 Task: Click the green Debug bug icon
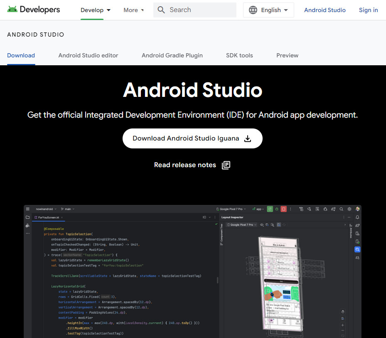277,209
